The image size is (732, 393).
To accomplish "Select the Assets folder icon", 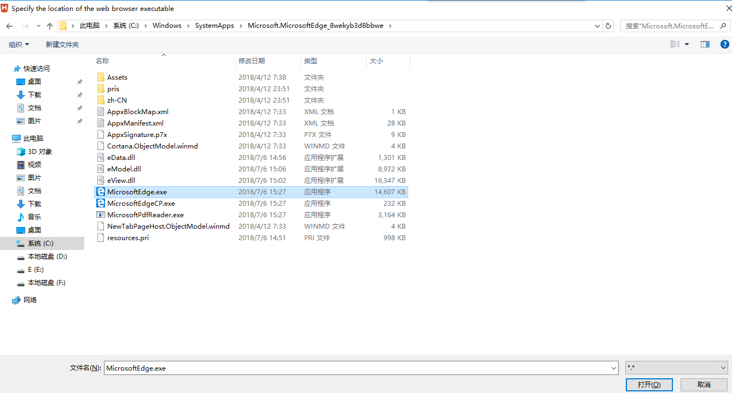I will (100, 77).
